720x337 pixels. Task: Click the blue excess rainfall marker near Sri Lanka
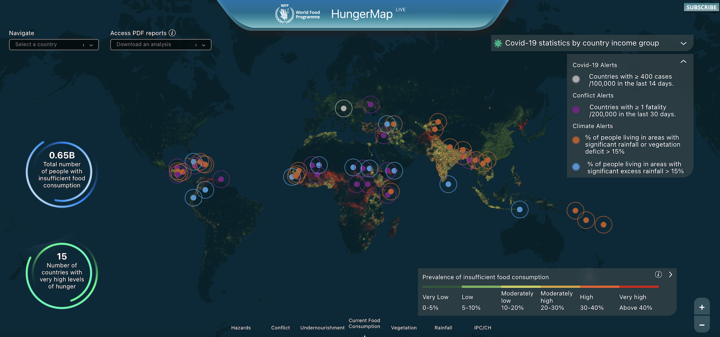[448, 184]
